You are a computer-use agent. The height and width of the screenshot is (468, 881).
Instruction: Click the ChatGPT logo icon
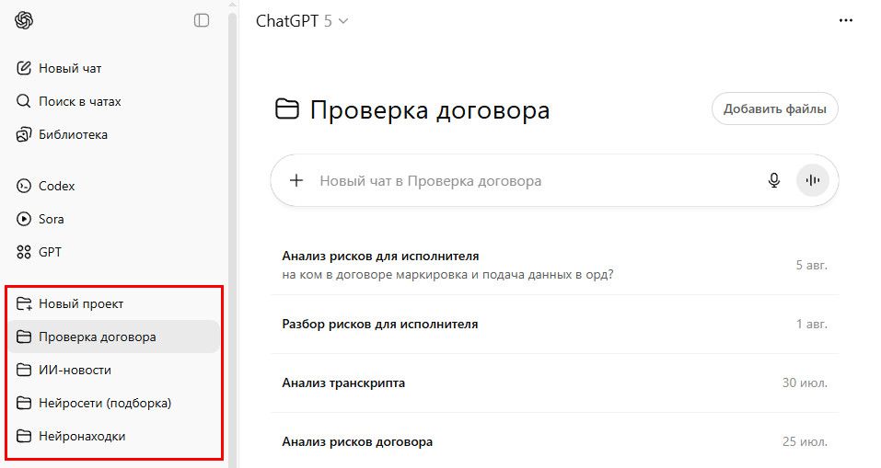24,21
